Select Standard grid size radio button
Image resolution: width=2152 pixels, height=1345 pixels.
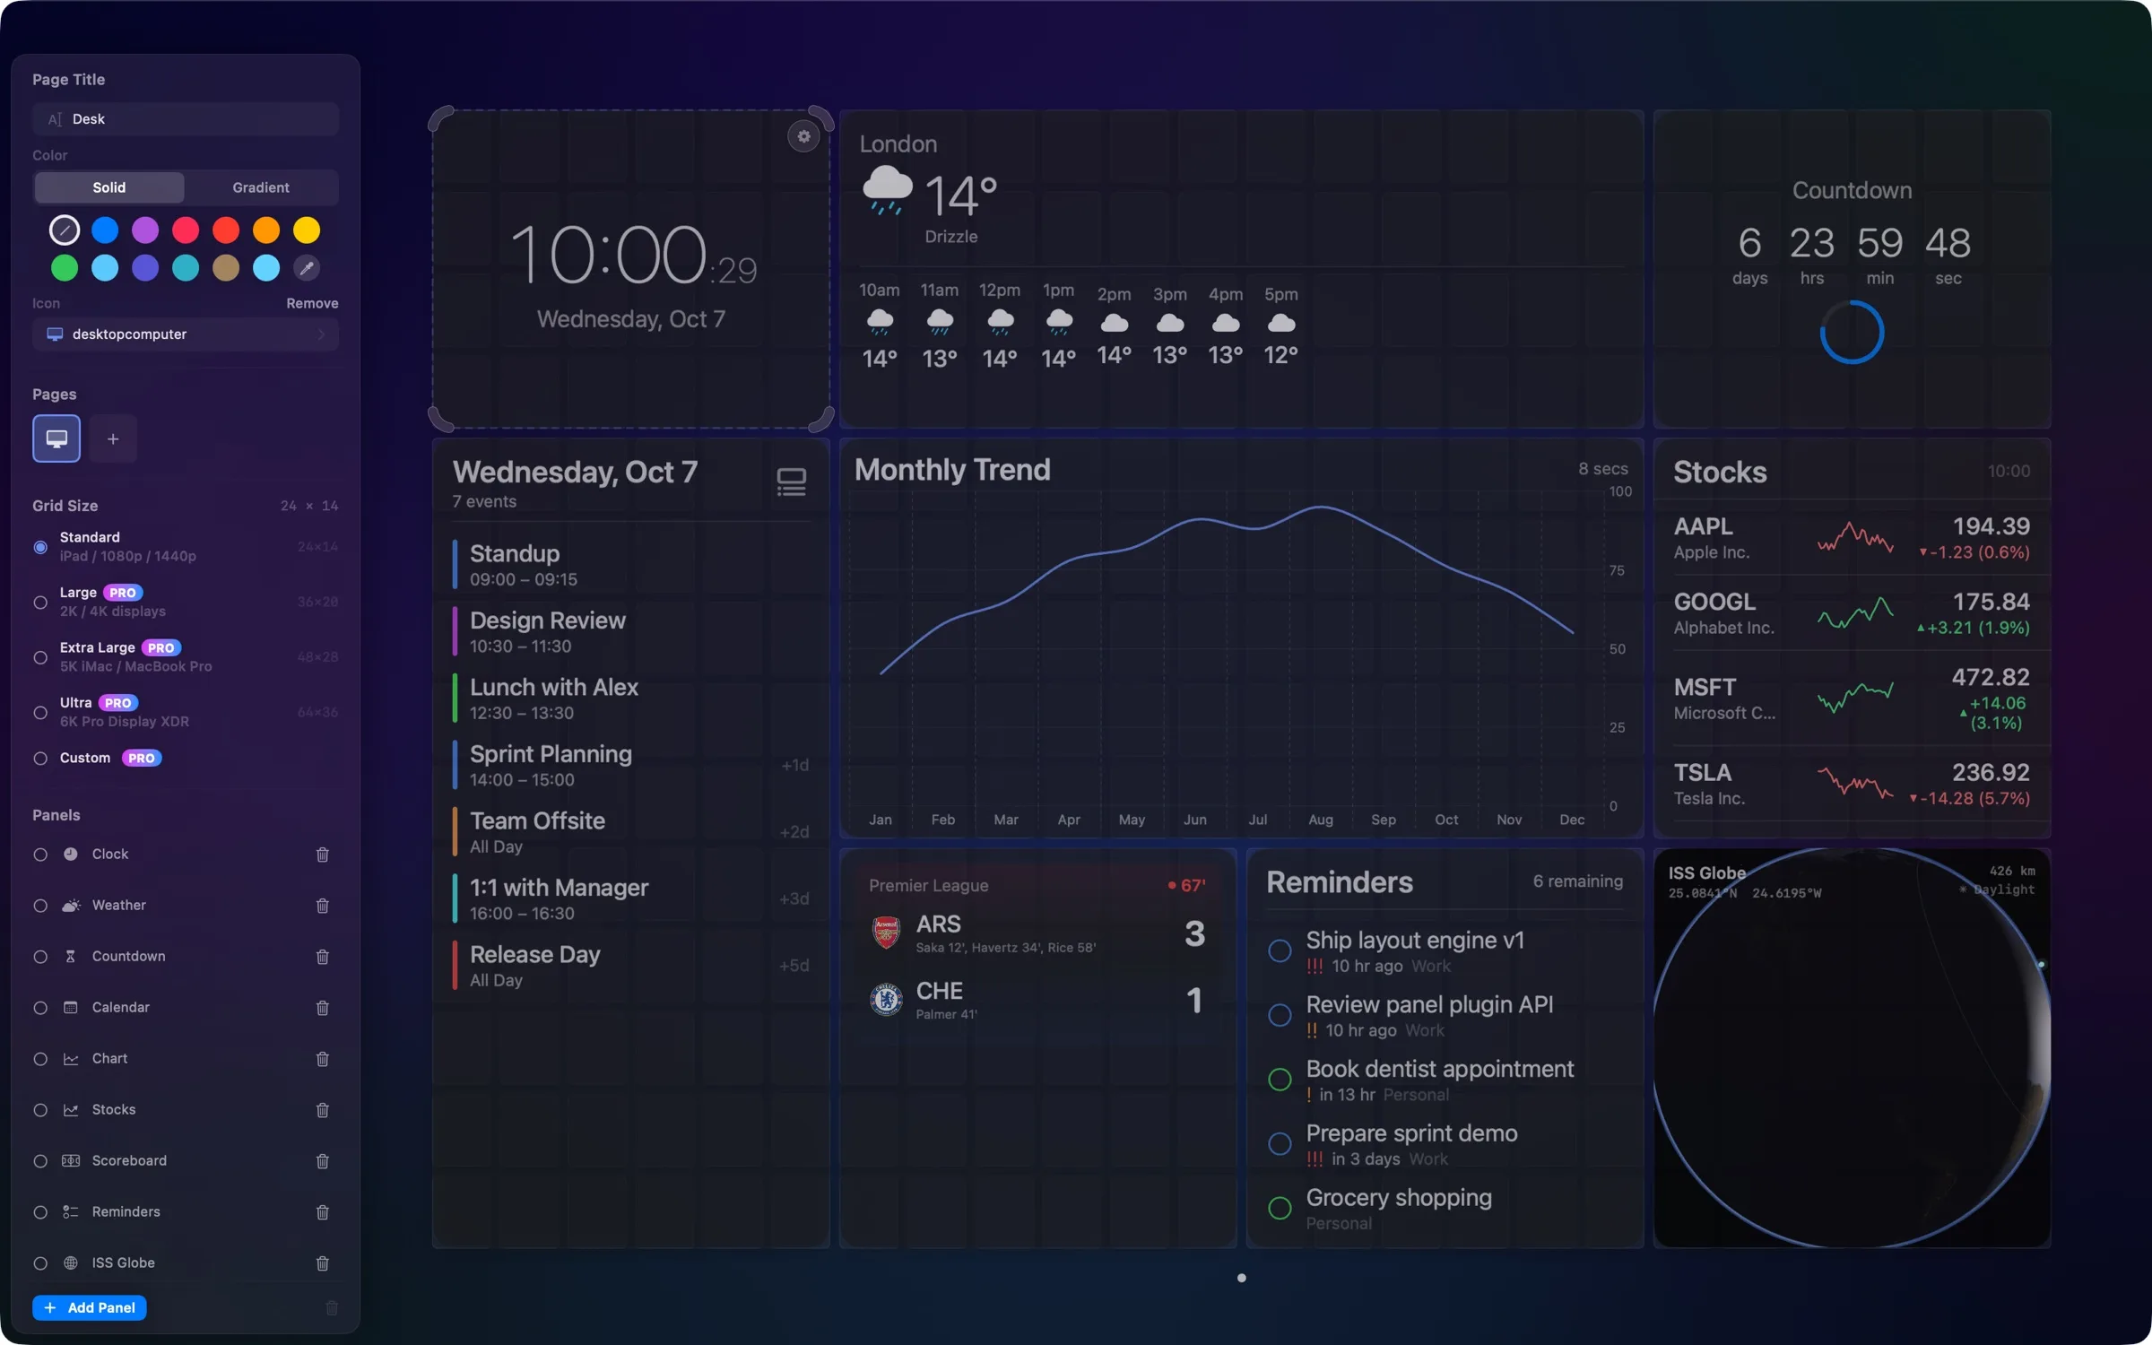(40, 547)
